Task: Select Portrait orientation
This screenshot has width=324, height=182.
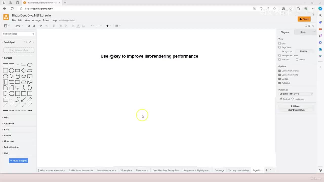Action: pos(281,99)
